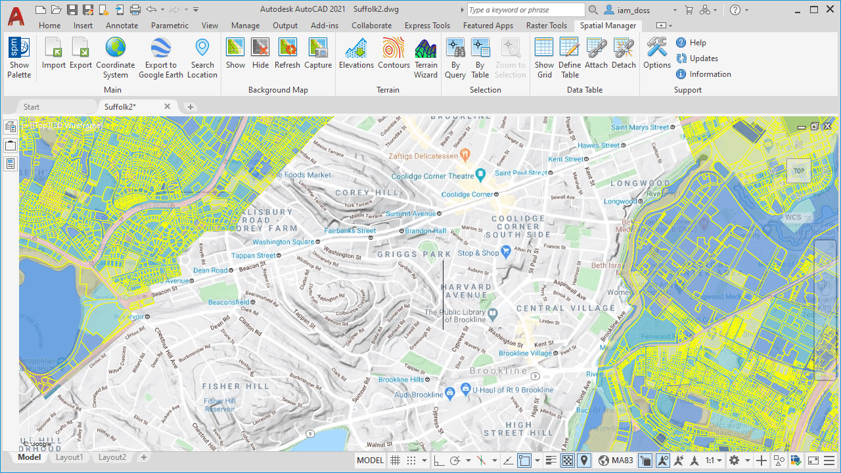Switch to the Annotate ribbon tab

click(x=122, y=26)
